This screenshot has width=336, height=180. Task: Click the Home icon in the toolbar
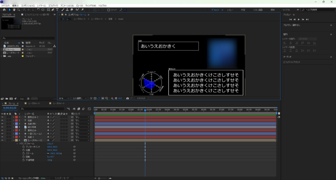tap(4, 10)
